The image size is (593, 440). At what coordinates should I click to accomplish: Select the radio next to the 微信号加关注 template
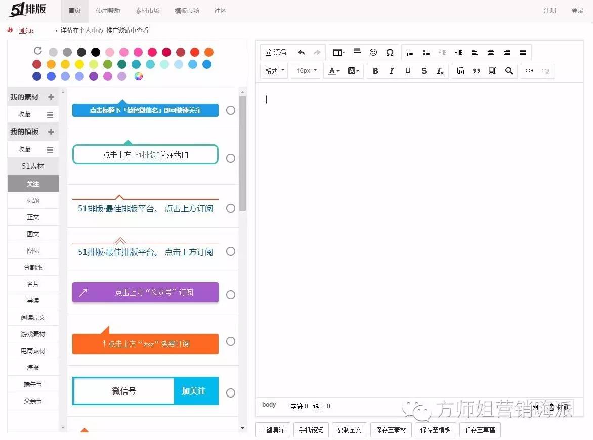click(230, 392)
